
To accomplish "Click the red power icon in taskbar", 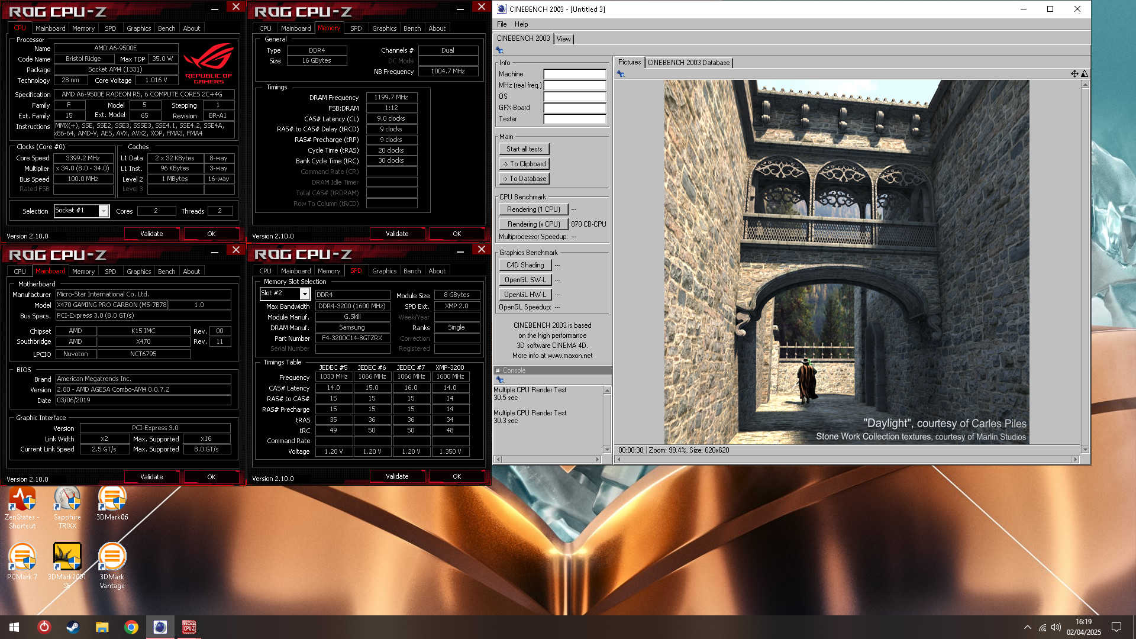I will pos(44,627).
